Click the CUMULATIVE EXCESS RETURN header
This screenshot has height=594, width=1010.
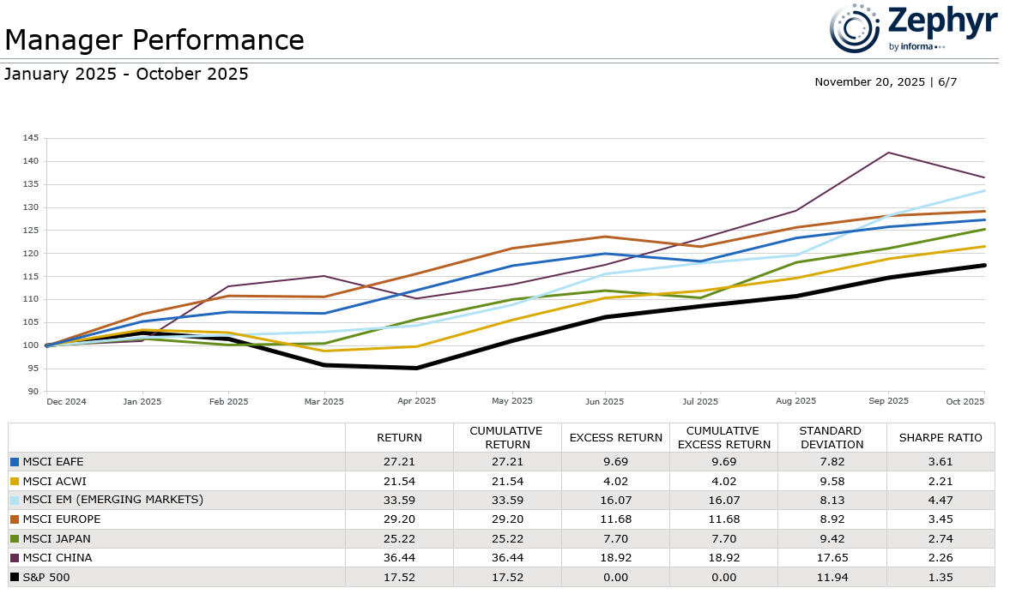[723, 438]
